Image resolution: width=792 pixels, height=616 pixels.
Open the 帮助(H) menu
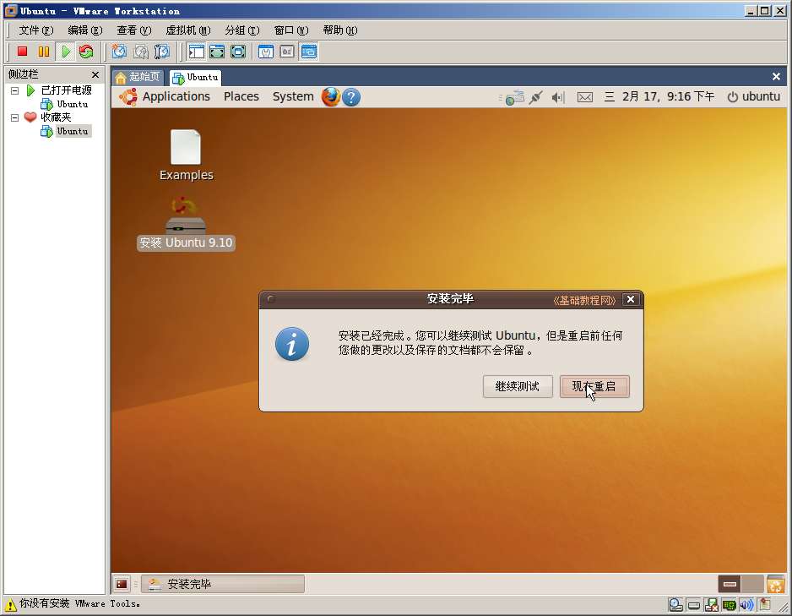click(x=340, y=30)
